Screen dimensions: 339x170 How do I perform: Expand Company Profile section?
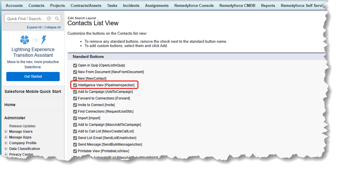6,143
